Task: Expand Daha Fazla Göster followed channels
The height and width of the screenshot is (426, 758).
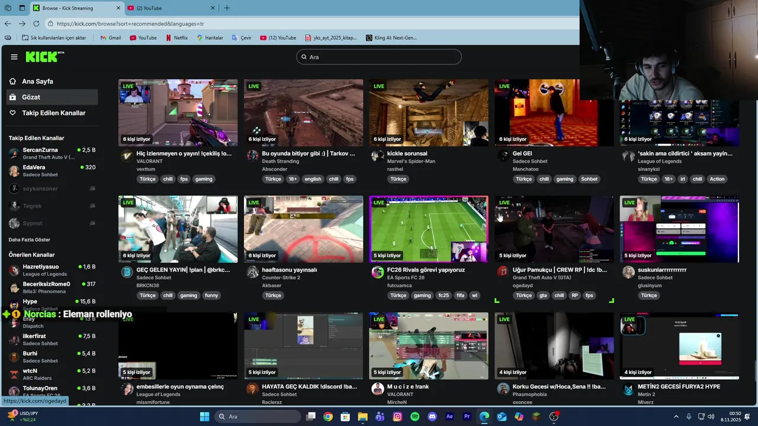Action: 29,240
